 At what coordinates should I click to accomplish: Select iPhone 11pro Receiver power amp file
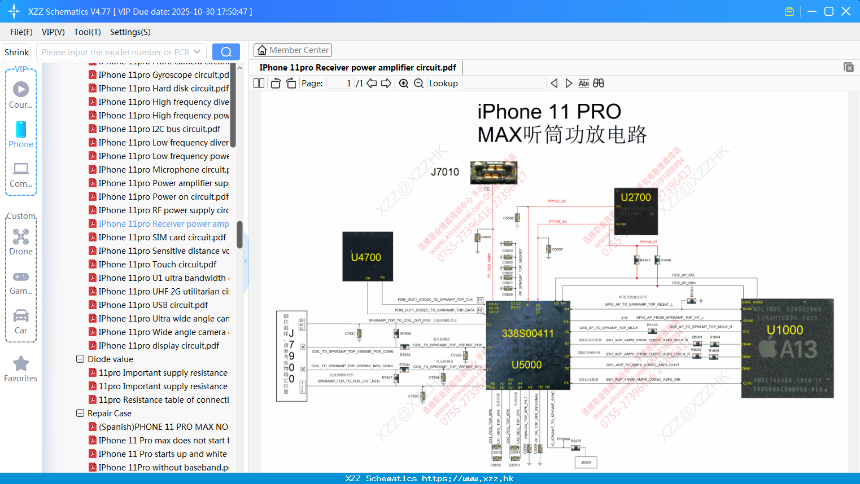tap(159, 223)
